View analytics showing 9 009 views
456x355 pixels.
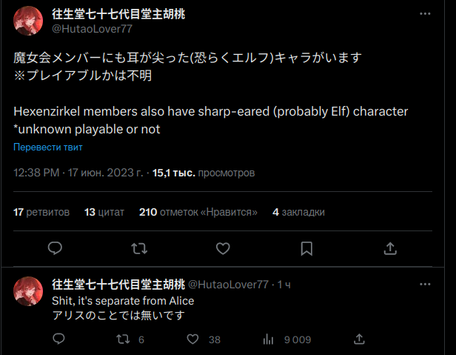point(269,339)
